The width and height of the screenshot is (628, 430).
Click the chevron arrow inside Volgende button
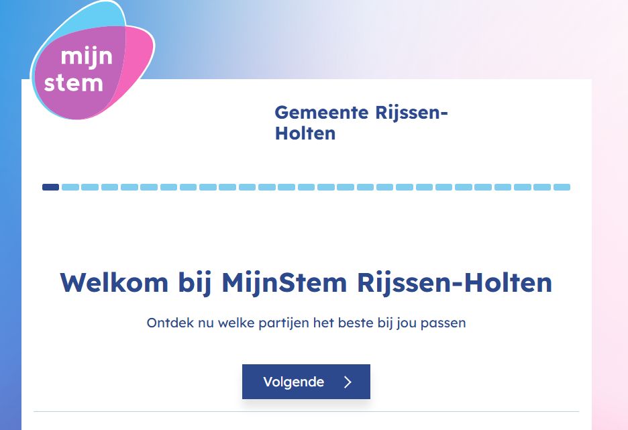pyautogui.click(x=348, y=382)
